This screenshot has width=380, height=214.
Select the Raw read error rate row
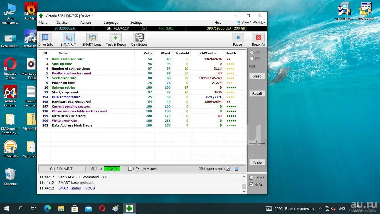[142, 59]
